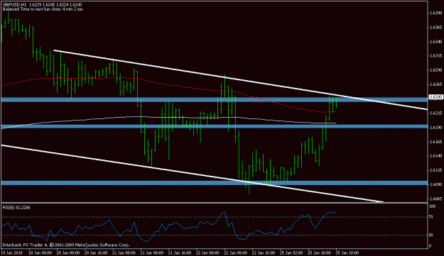Select the 1.6265 price axis label
This screenshot has height=256, width=444.
pyautogui.click(x=435, y=84)
